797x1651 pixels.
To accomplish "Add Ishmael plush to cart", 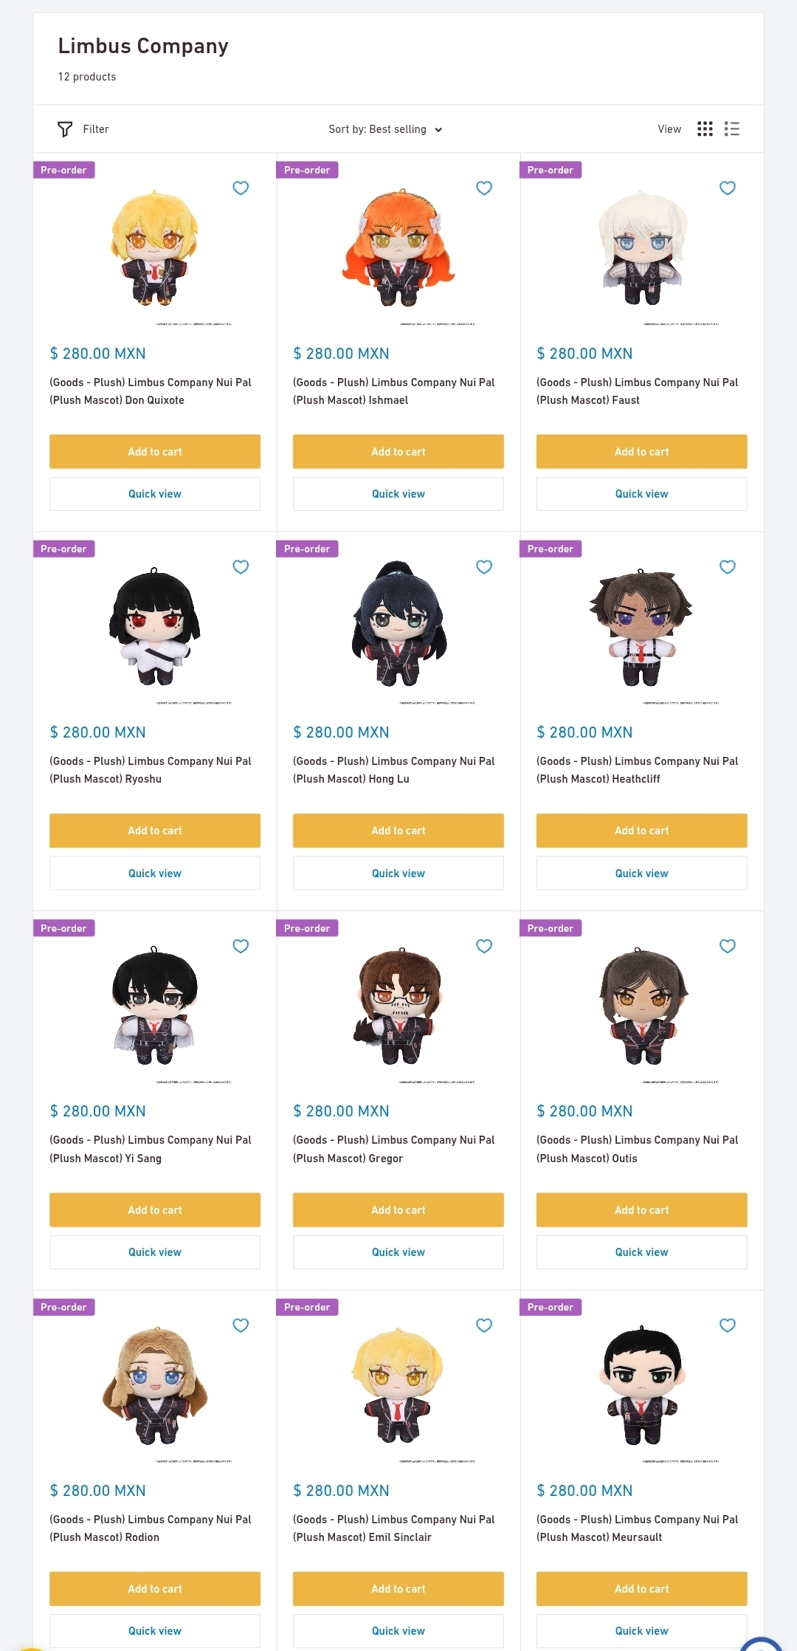I will coord(398,451).
